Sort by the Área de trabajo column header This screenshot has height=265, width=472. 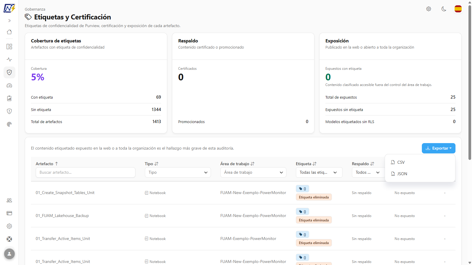click(x=237, y=164)
